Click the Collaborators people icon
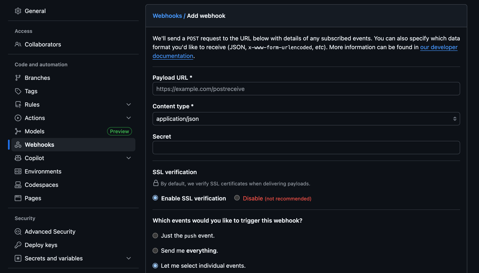This screenshot has width=479, height=273. pos(18,44)
